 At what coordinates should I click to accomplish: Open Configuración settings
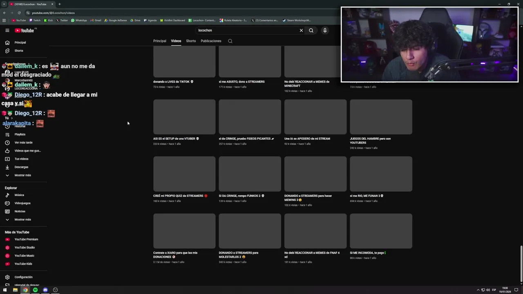23,277
